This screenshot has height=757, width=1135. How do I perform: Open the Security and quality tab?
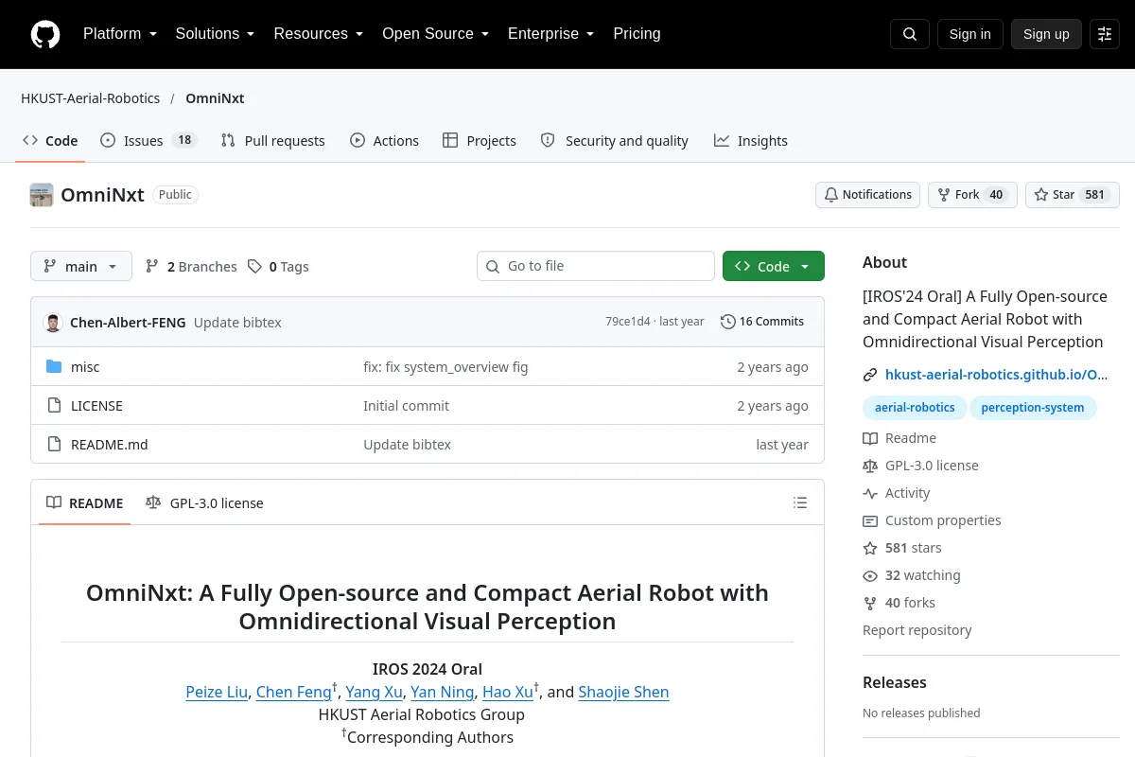point(615,141)
